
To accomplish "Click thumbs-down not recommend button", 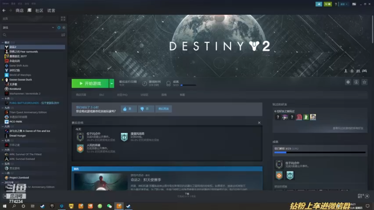I will [x=146, y=109].
